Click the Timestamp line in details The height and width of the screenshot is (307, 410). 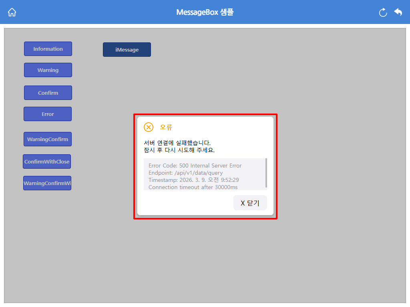[x=194, y=180]
